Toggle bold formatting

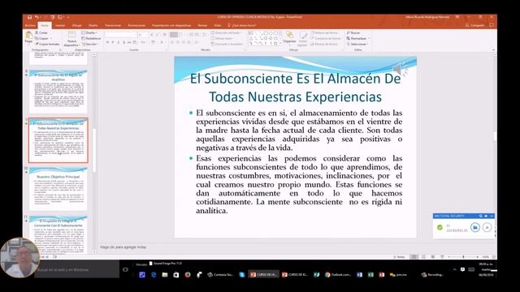pyautogui.click(x=107, y=42)
